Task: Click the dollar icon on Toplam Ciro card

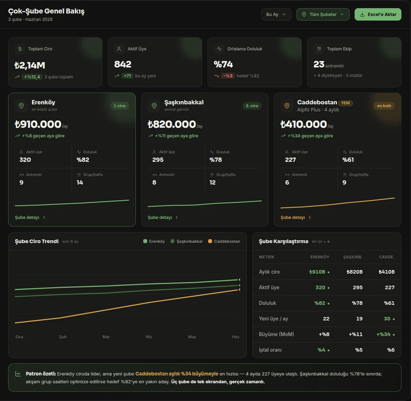Action: [20, 49]
